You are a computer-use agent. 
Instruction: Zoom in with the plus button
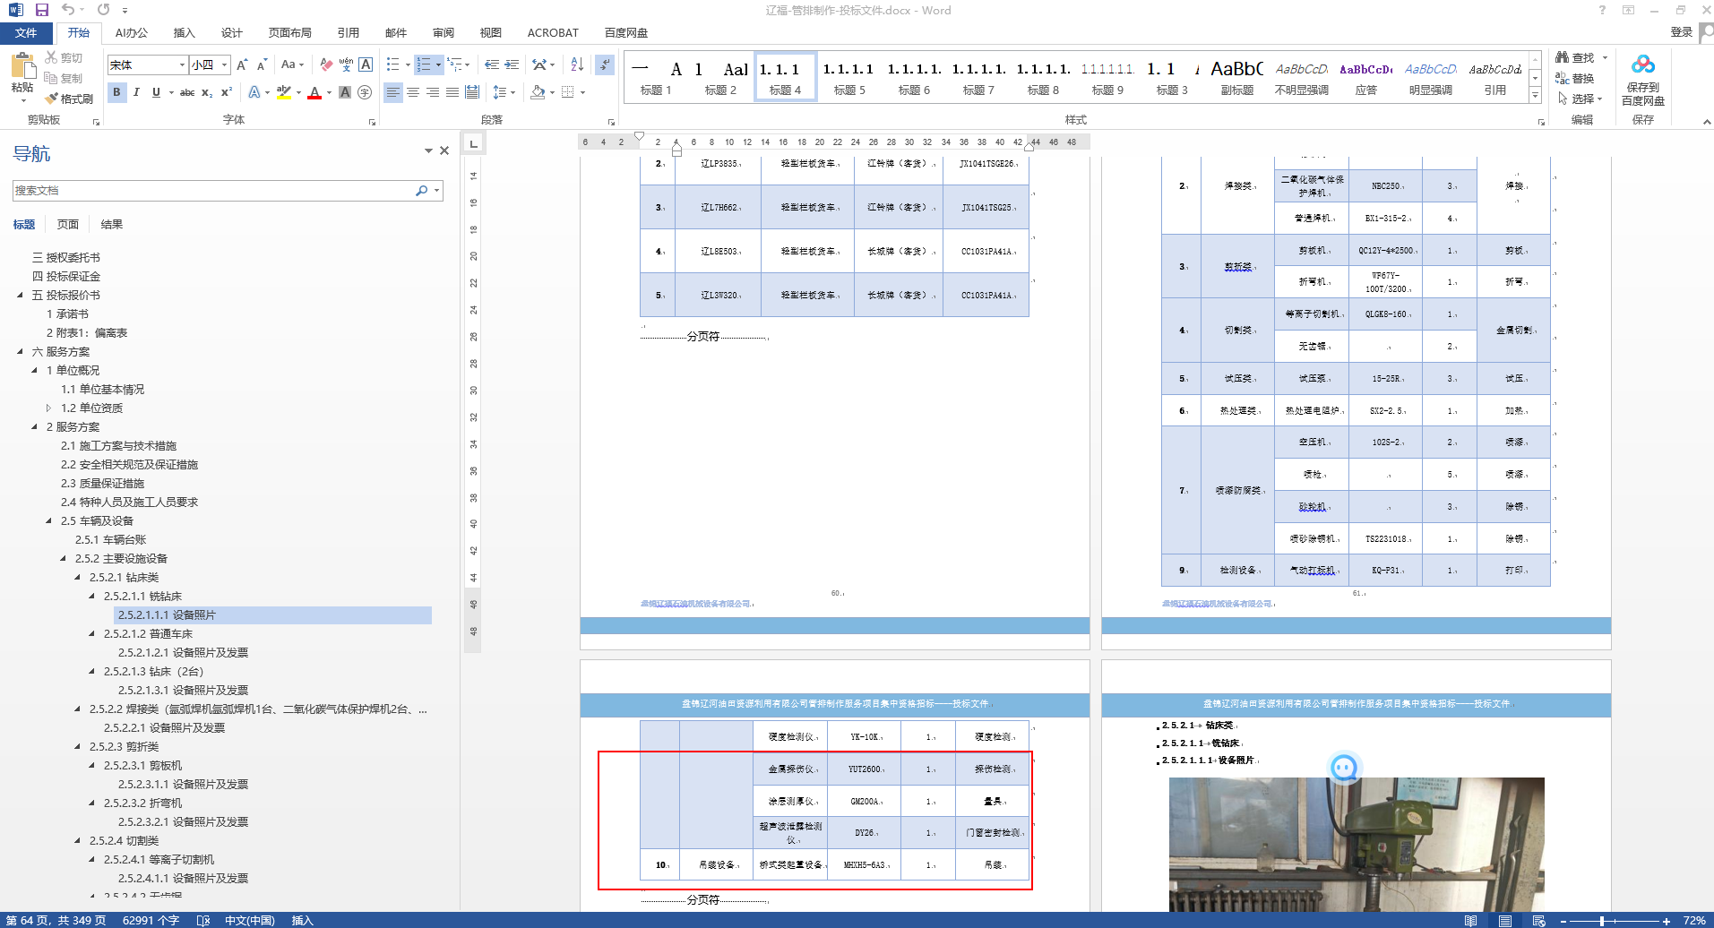coord(1667,921)
